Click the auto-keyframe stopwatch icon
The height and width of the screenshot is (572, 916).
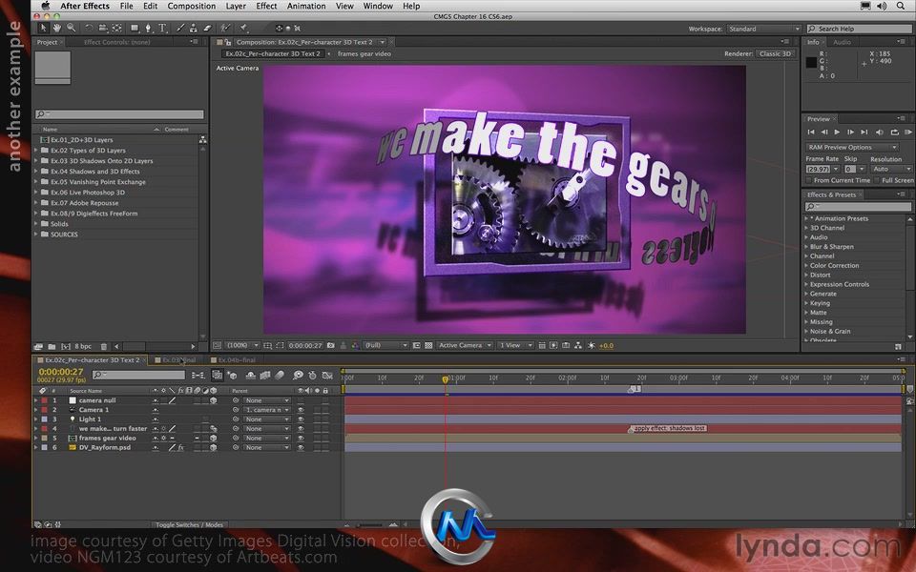point(313,376)
